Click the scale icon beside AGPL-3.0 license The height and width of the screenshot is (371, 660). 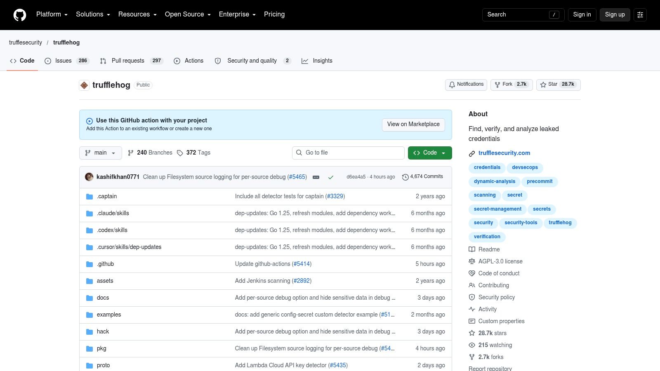472,261
